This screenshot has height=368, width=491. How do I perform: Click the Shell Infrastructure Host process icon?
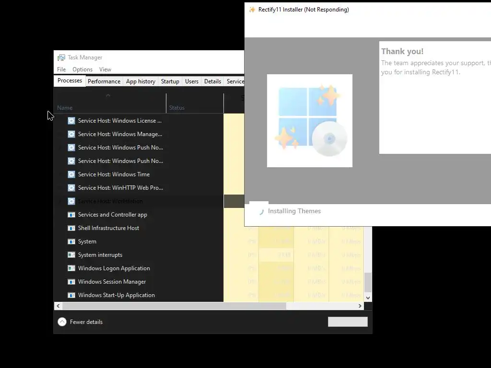(71, 228)
